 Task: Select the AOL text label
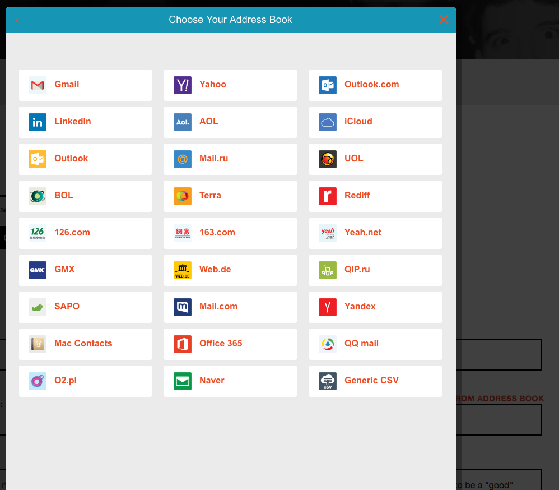coord(208,122)
